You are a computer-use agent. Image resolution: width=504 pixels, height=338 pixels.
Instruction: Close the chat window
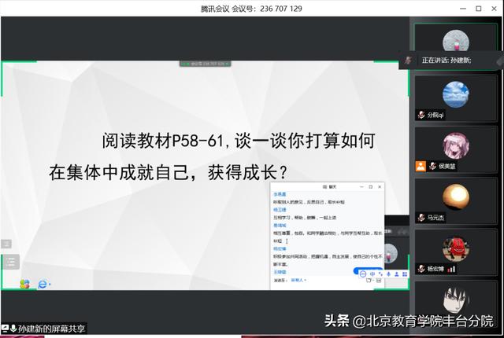(x=380, y=186)
